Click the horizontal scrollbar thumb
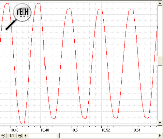Screen dimensions: 163x139 click(x=58, y=135)
